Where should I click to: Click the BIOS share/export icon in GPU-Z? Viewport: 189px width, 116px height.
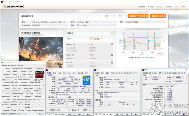(36, 80)
